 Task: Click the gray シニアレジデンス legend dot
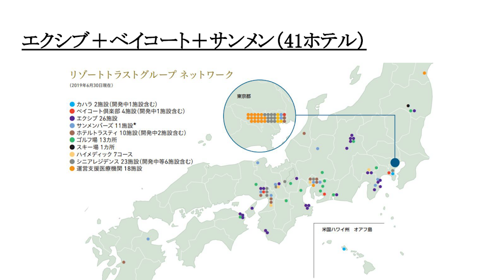(72, 161)
